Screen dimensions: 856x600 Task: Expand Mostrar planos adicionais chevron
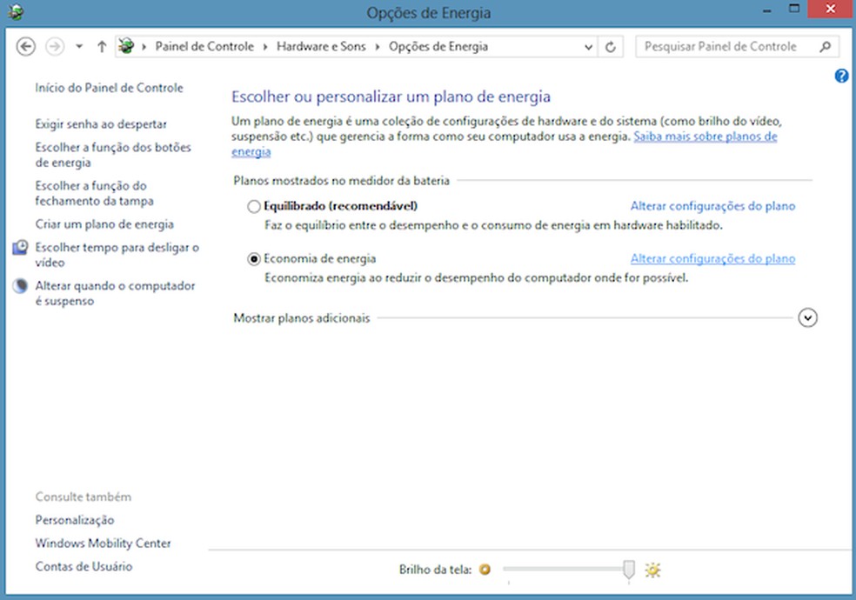coord(807,317)
